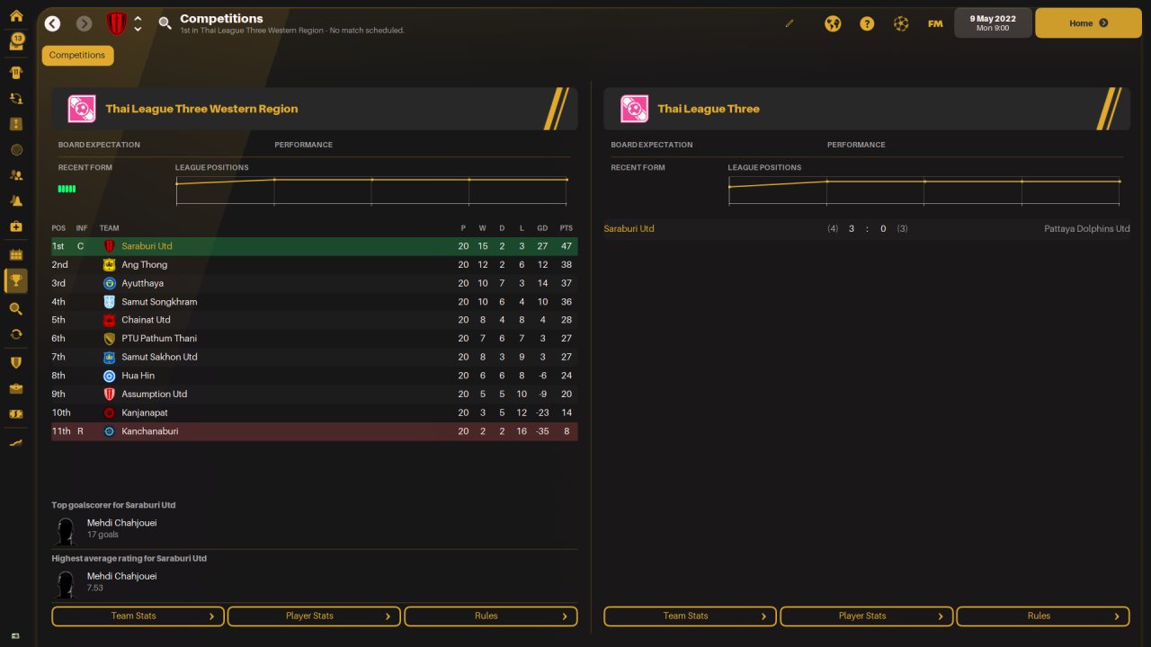Click the GD column header
This screenshot has width=1151, height=647.
pos(542,228)
